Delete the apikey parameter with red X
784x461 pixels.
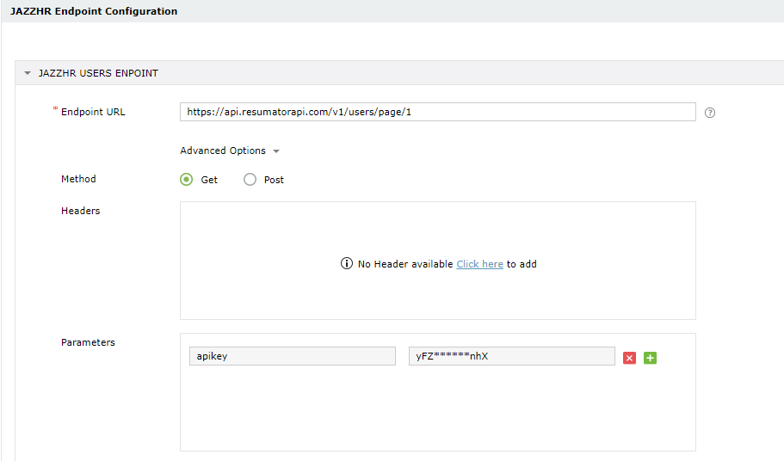(x=629, y=358)
